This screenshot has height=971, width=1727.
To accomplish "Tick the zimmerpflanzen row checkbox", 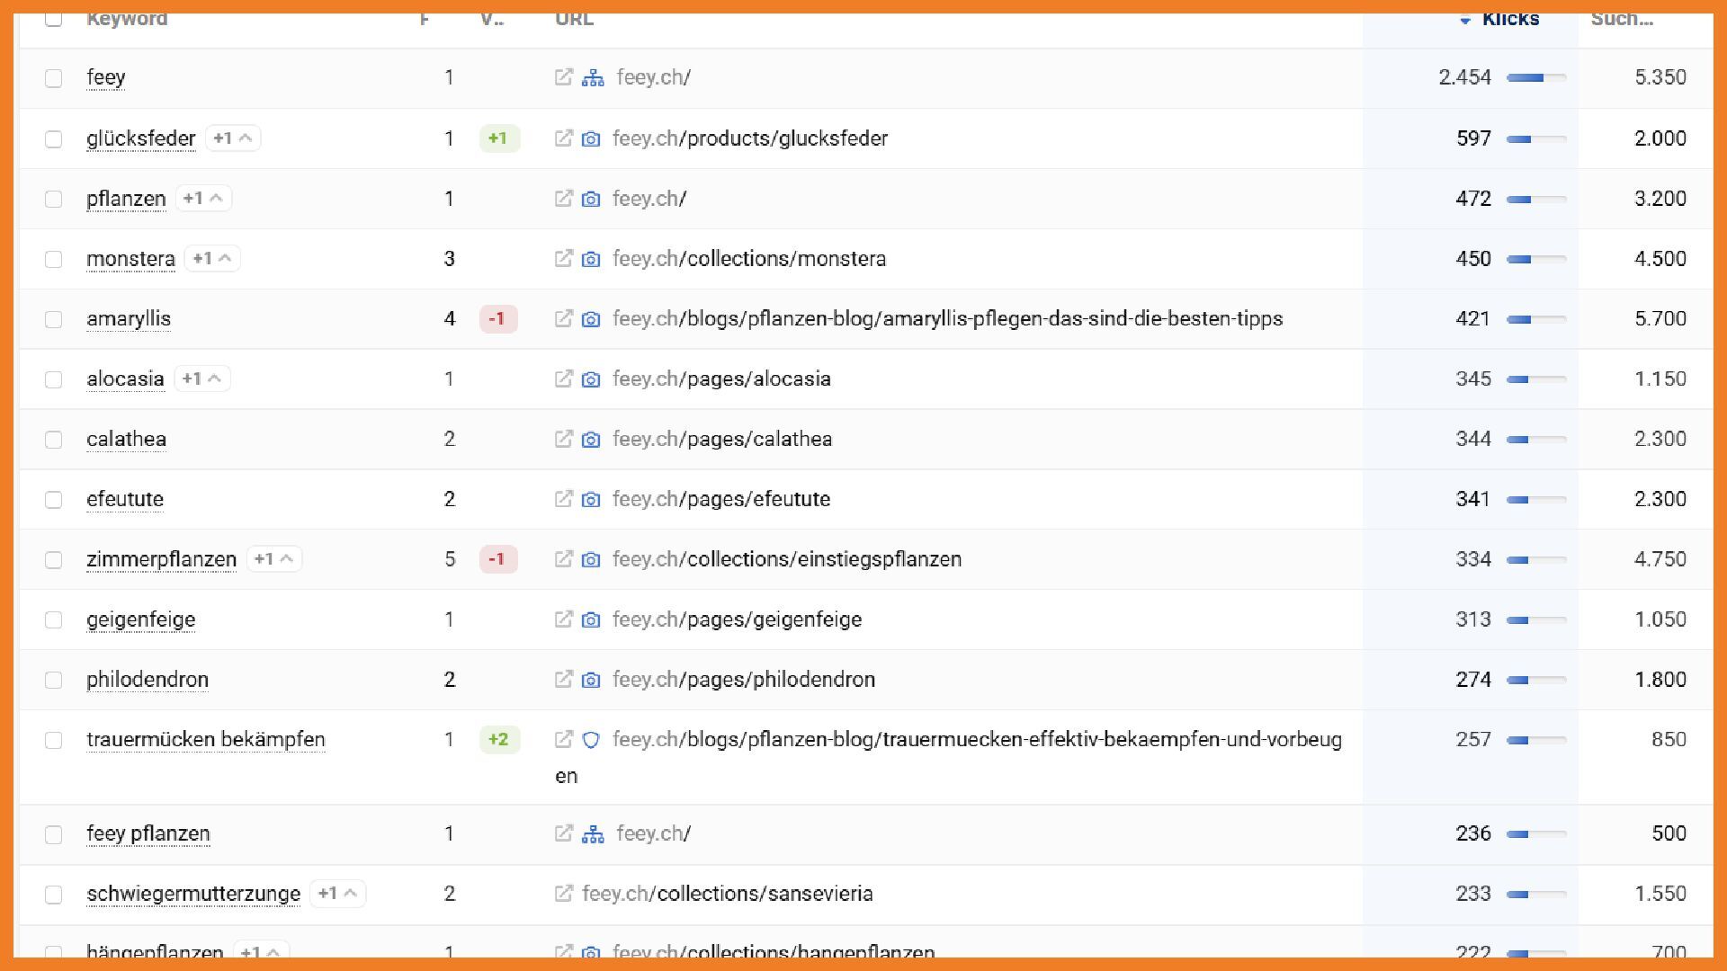I will [54, 560].
